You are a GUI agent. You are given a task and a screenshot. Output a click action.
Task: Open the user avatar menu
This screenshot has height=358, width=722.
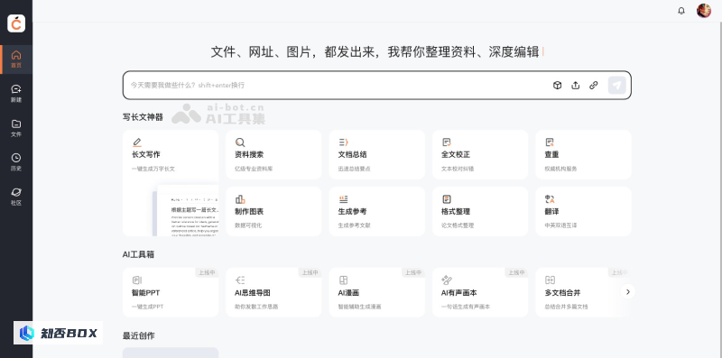point(704,11)
